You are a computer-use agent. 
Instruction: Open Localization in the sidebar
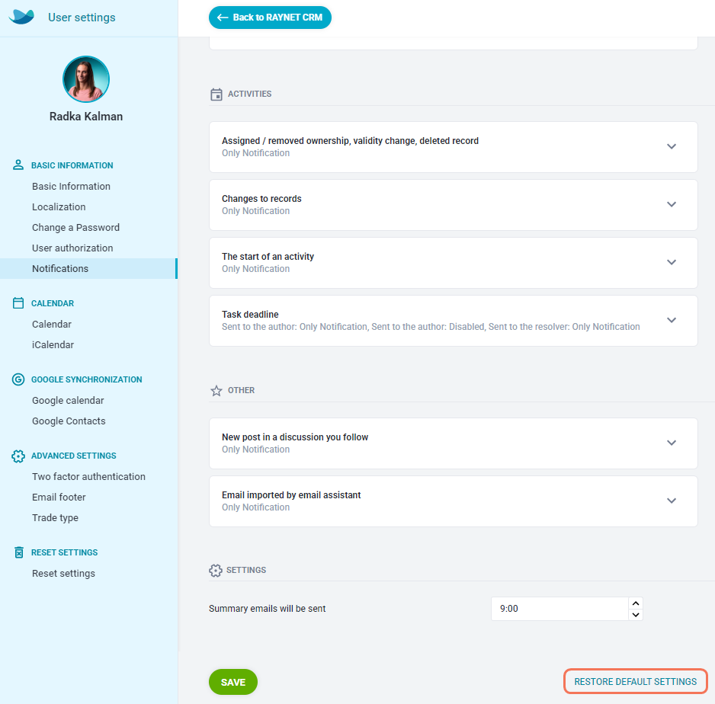coord(59,207)
